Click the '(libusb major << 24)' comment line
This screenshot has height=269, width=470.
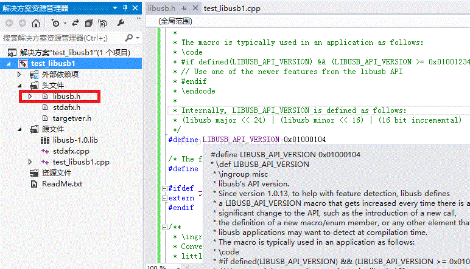coord(317,120)
